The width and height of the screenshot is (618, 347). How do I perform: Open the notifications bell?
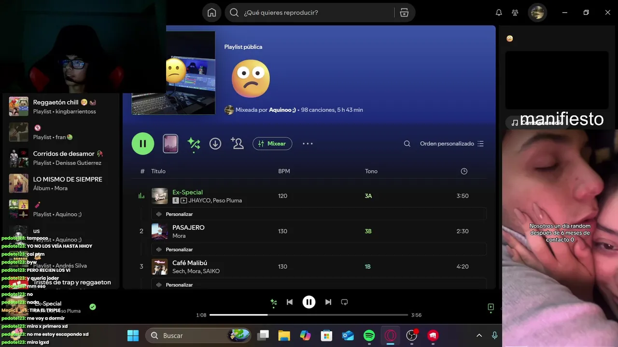[x=499, y=13]
